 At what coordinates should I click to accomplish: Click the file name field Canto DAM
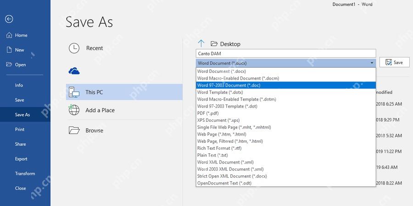(286, 54)
